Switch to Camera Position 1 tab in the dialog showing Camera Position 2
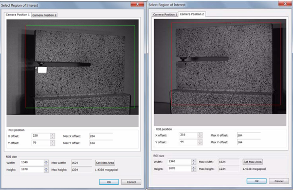 tap(164, 14)
